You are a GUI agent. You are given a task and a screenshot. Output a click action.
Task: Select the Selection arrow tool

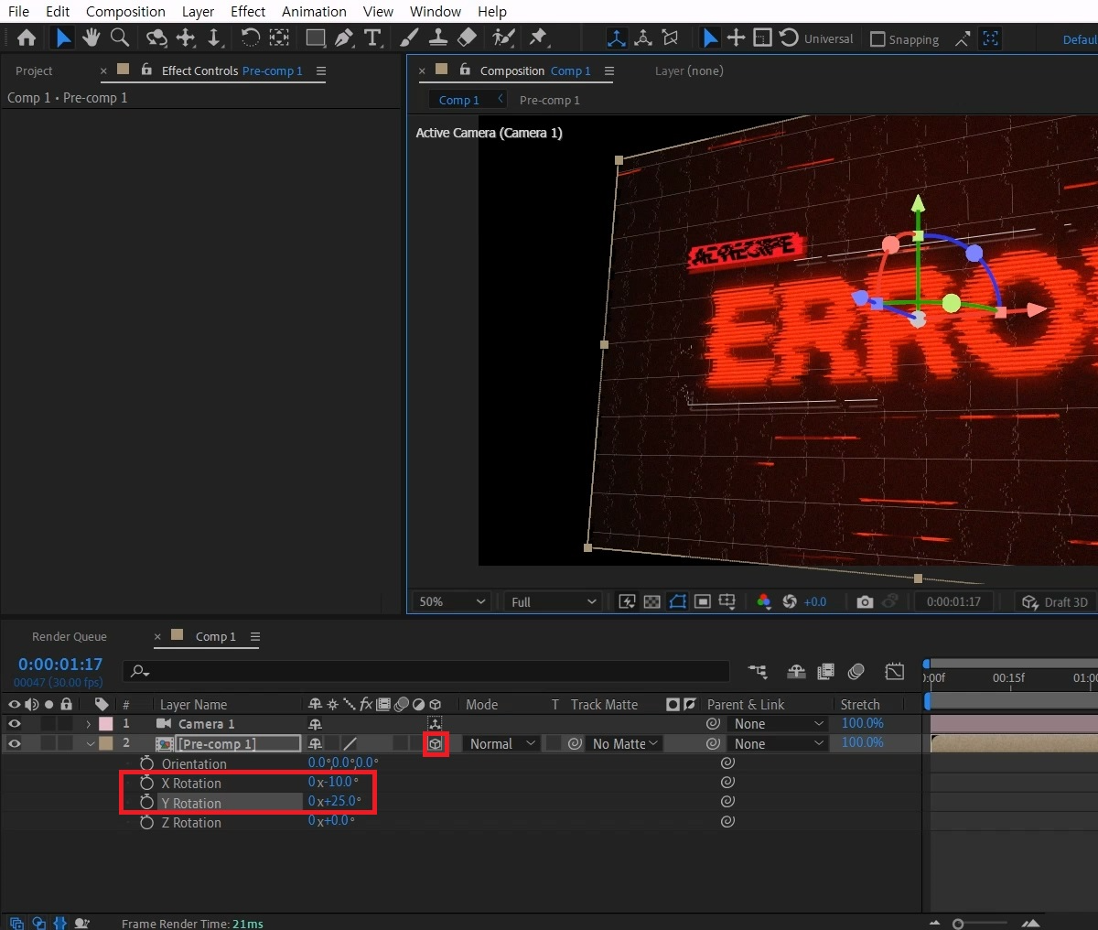(62, 38)
